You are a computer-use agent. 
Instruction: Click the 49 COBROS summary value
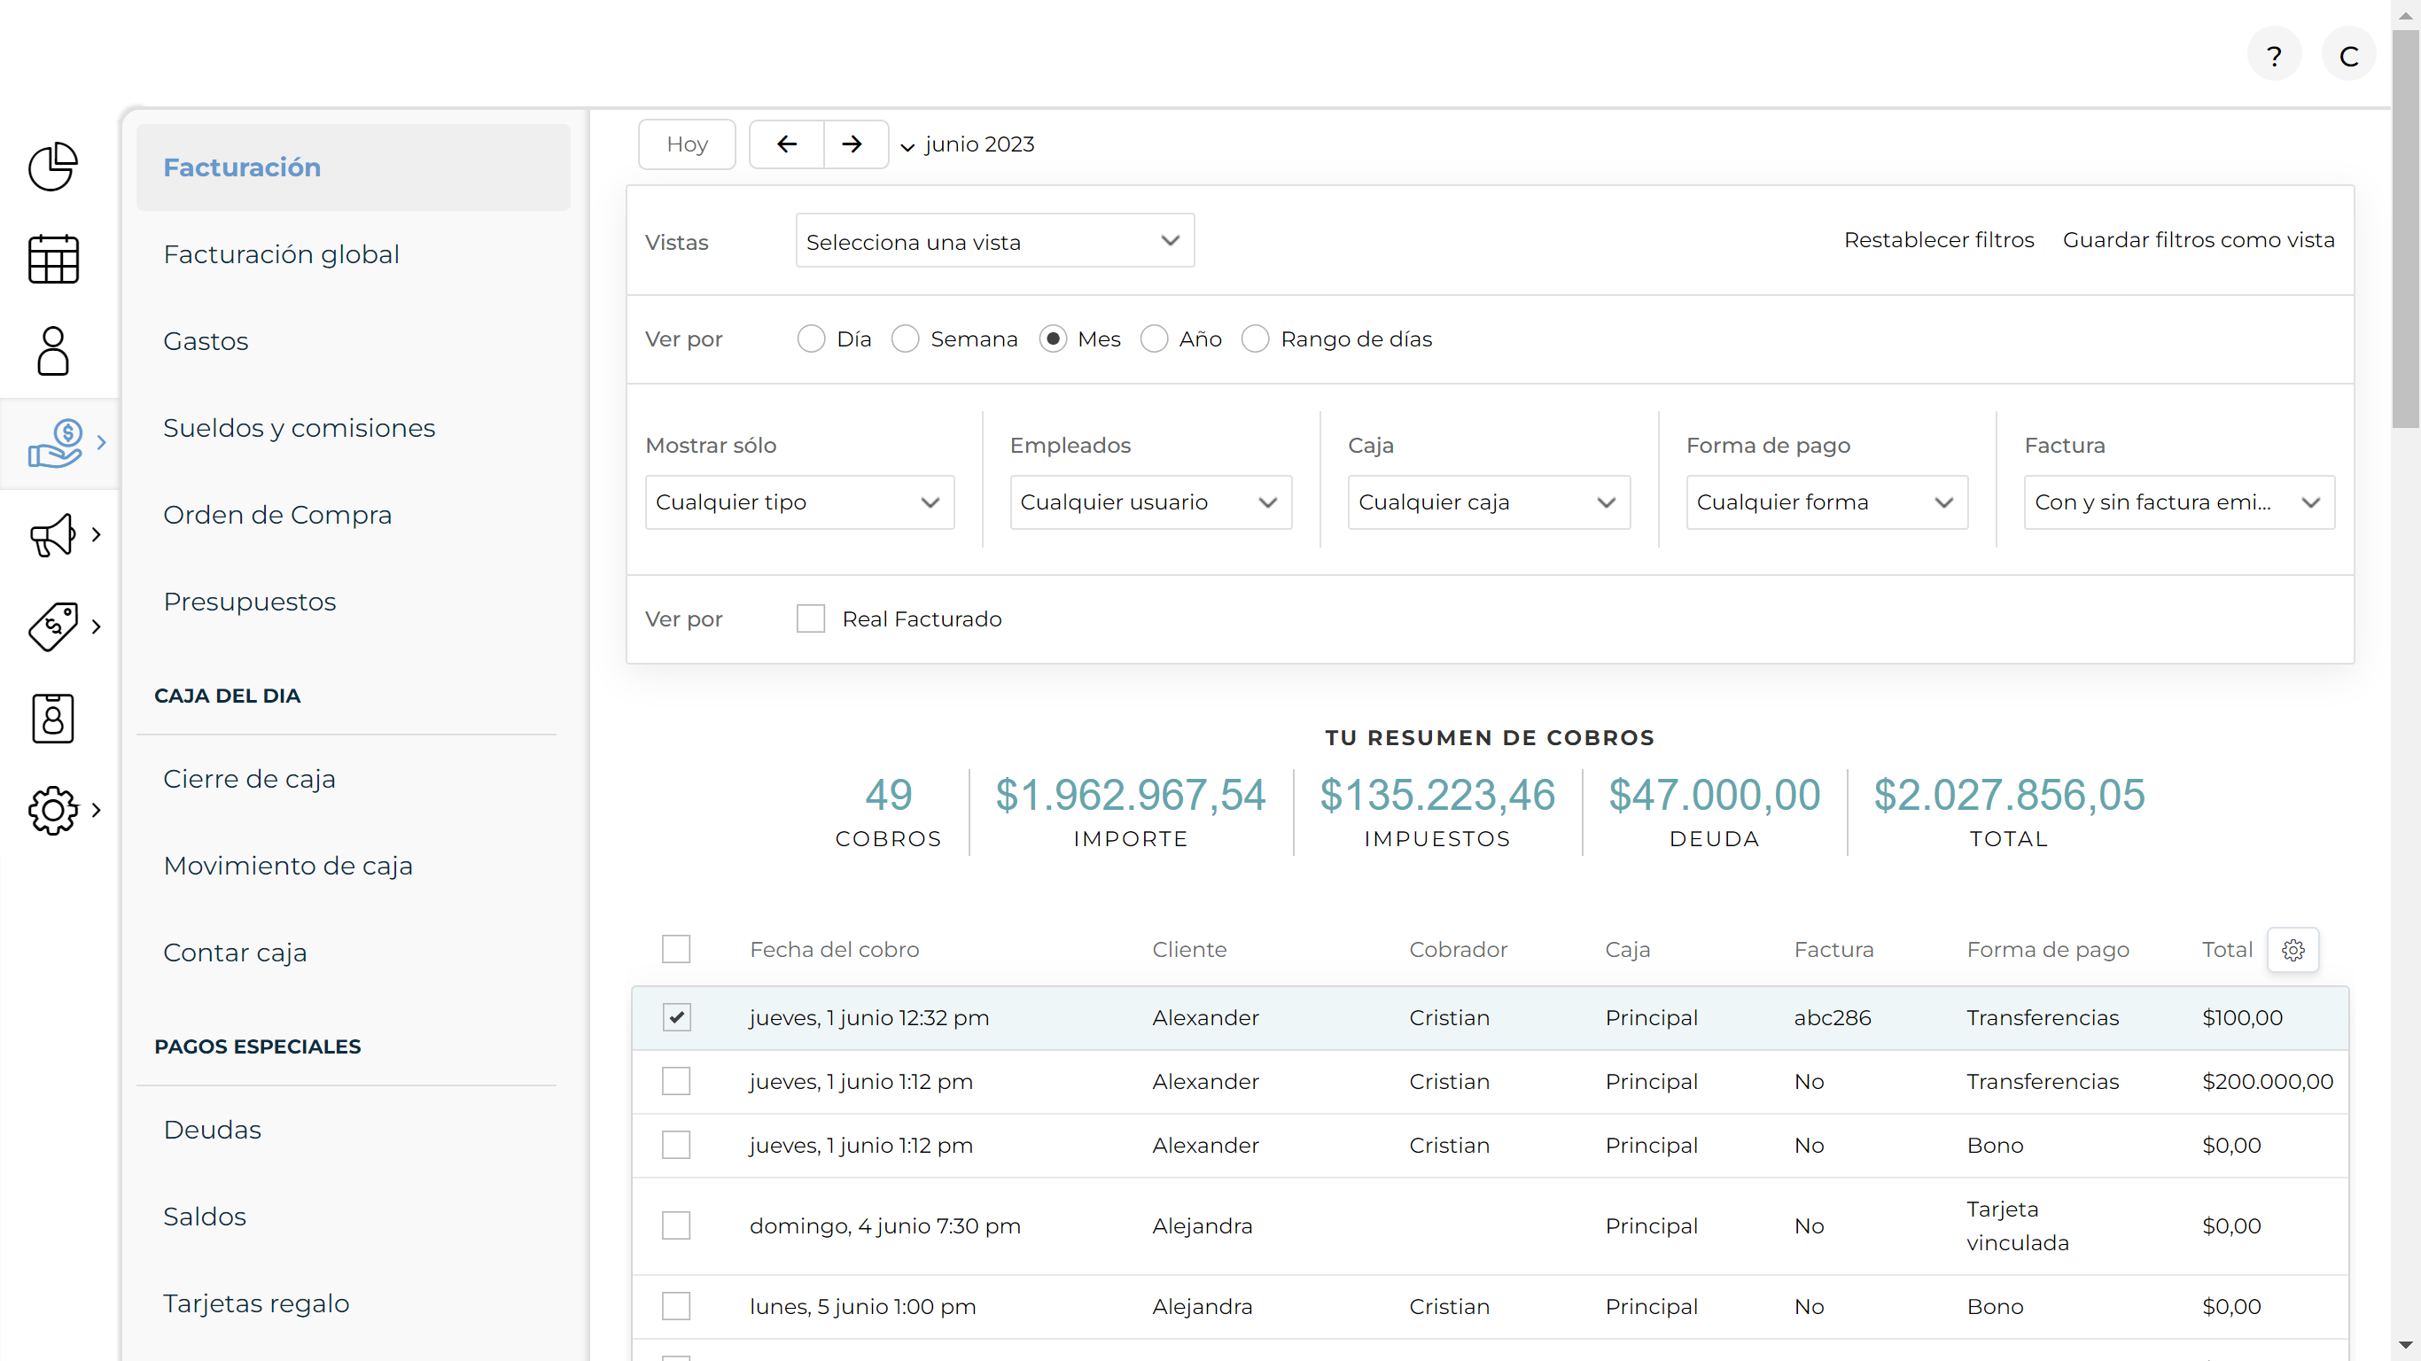(888, 795)
